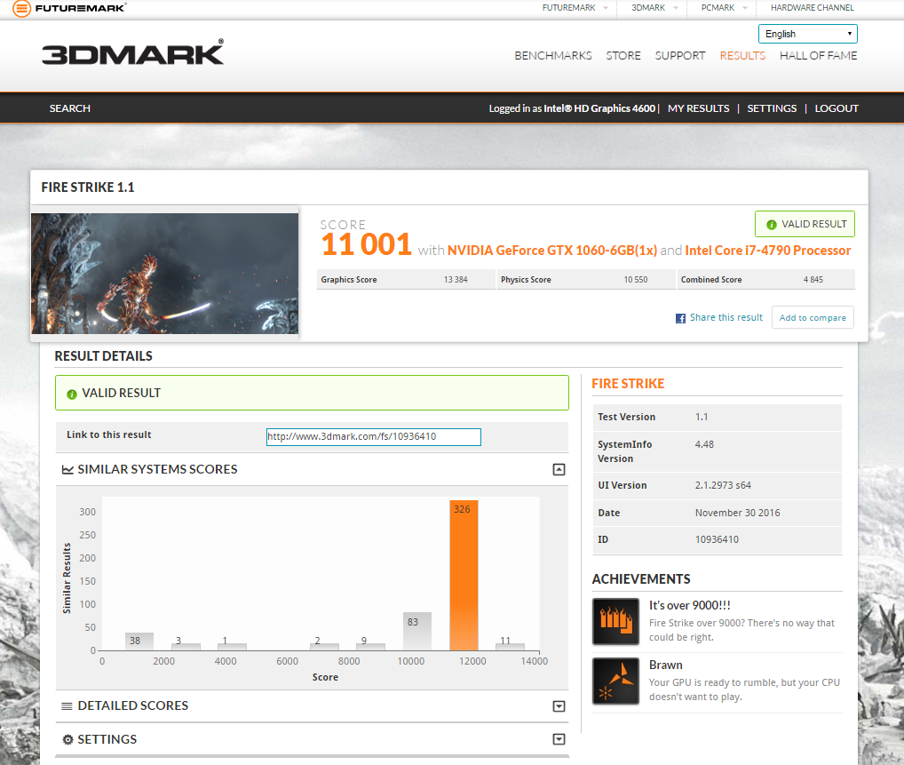Screen dimensions: 904x765
Task: Click the ID value 10936410 in the table
Action: point(717,539)
